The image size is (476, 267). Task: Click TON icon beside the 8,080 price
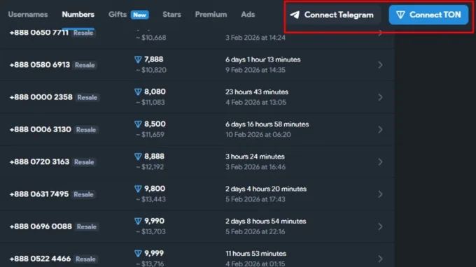click(x=138, y=92)
